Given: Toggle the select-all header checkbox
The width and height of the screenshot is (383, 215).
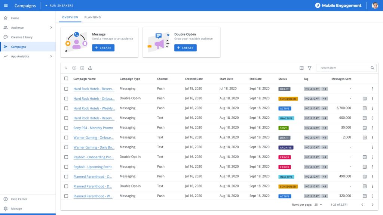Looking at the screenshot, I should [66, 78].
